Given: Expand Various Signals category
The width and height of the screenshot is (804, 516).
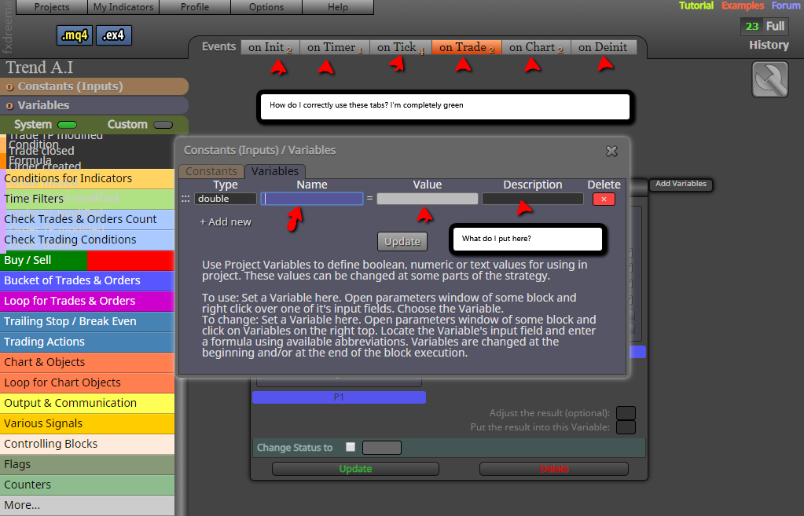Looking at the screenshot, I should 87,424.
